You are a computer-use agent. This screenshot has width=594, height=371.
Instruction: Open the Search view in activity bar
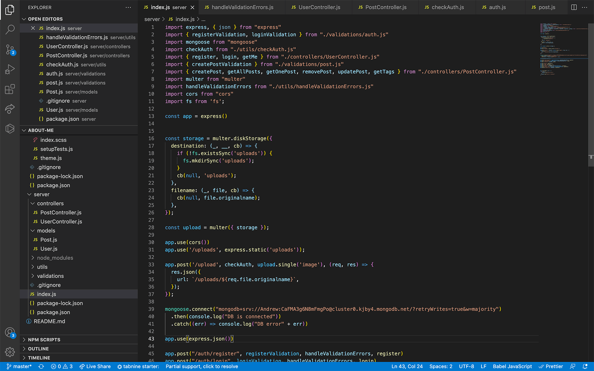point(10,30)
